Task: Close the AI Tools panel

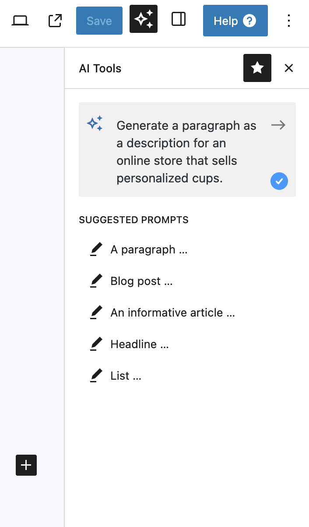Action: [289, 68]
